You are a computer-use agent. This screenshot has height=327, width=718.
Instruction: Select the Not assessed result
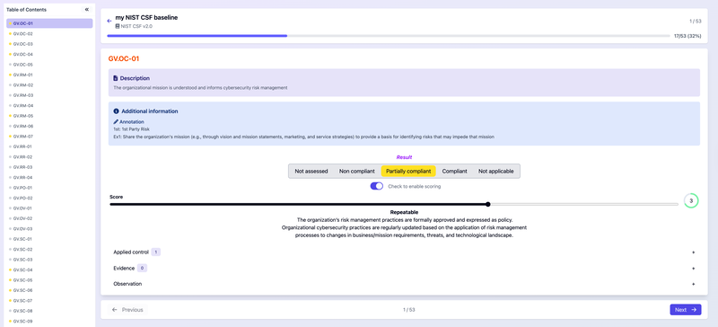click(311, 171)
